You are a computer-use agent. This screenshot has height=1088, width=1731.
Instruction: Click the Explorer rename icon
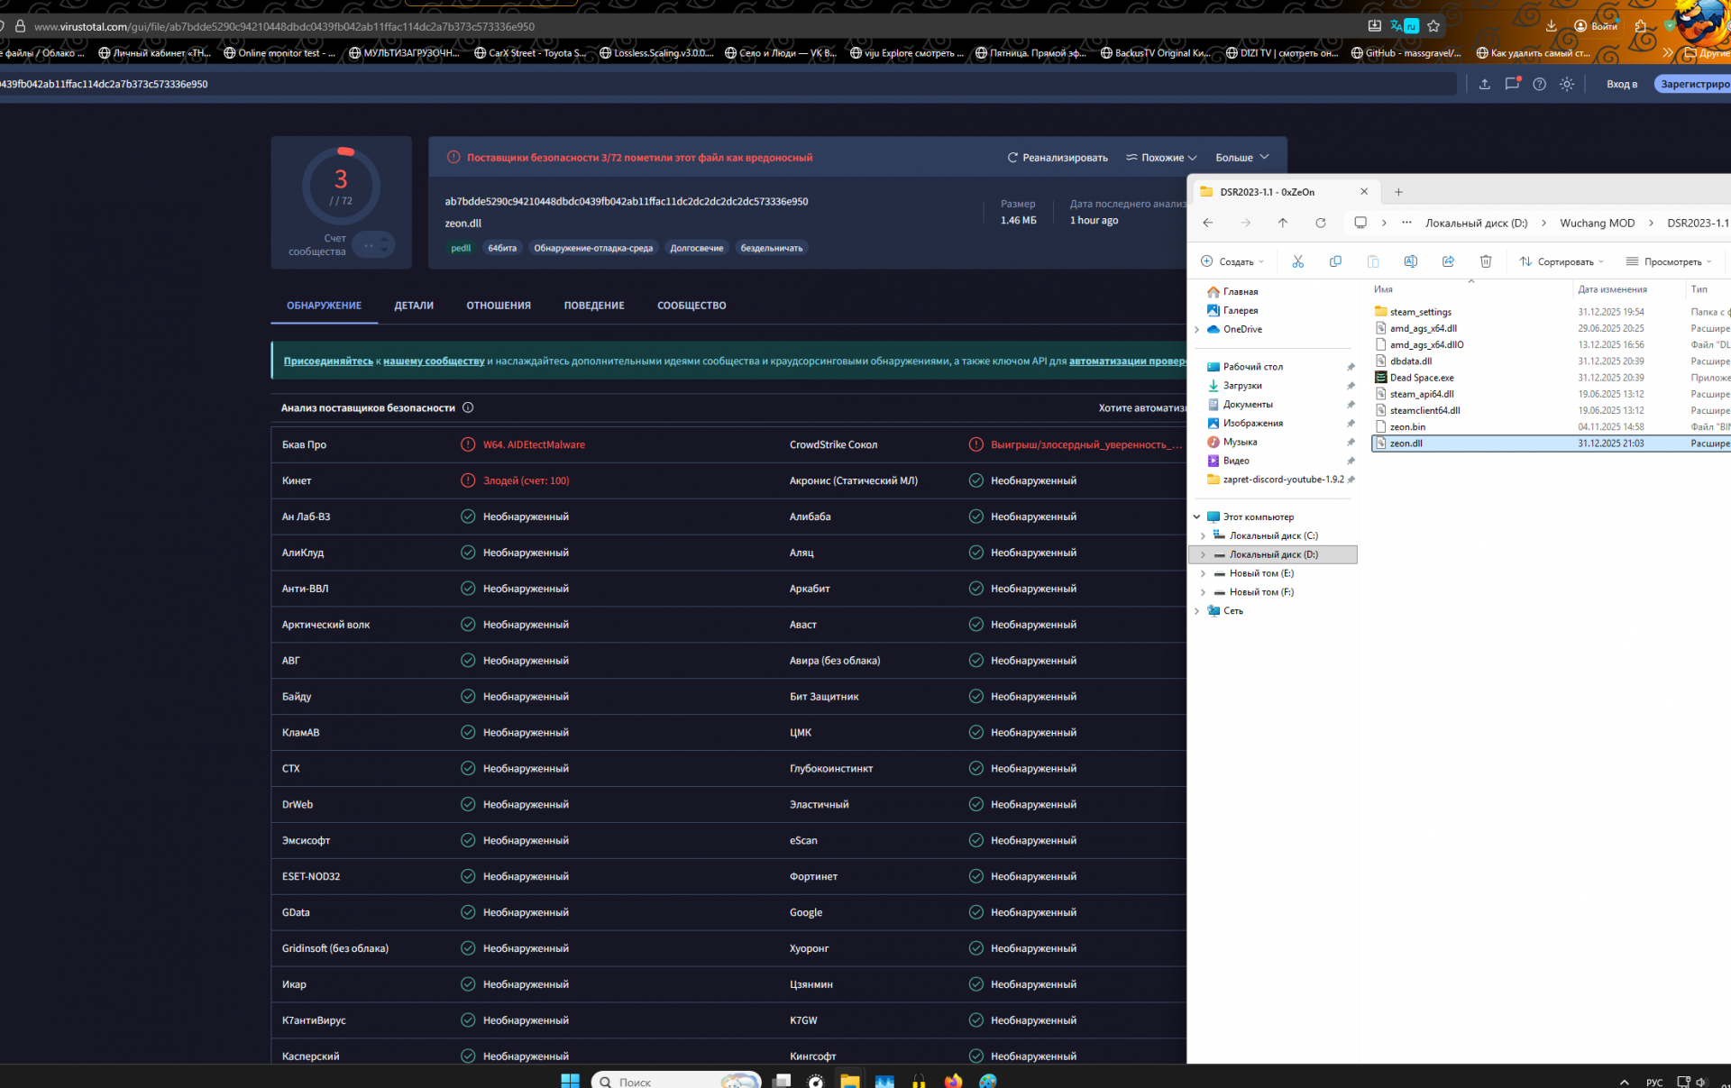(x=1410, y=261)
